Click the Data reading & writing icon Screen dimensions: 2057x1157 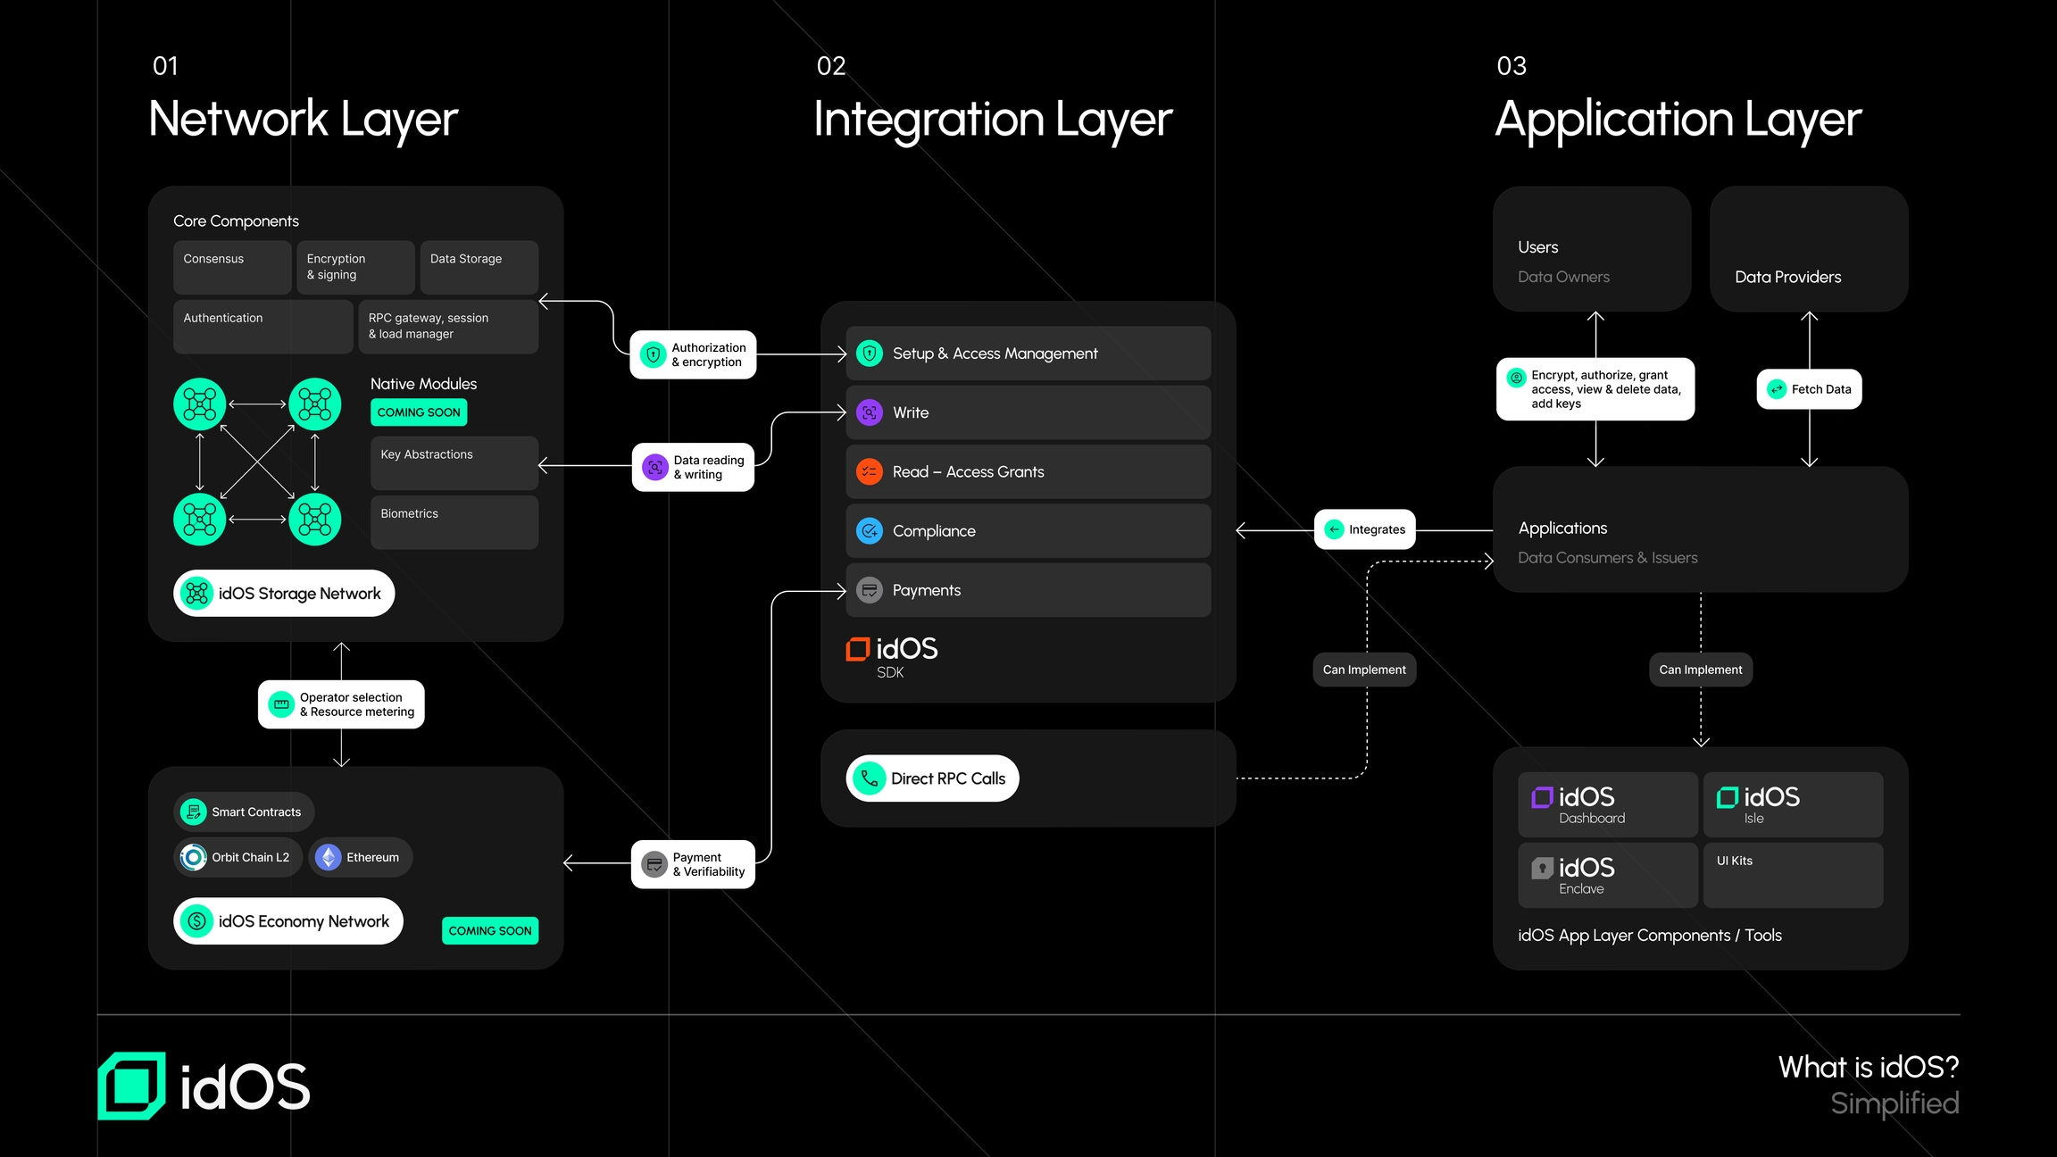(655, 467)
